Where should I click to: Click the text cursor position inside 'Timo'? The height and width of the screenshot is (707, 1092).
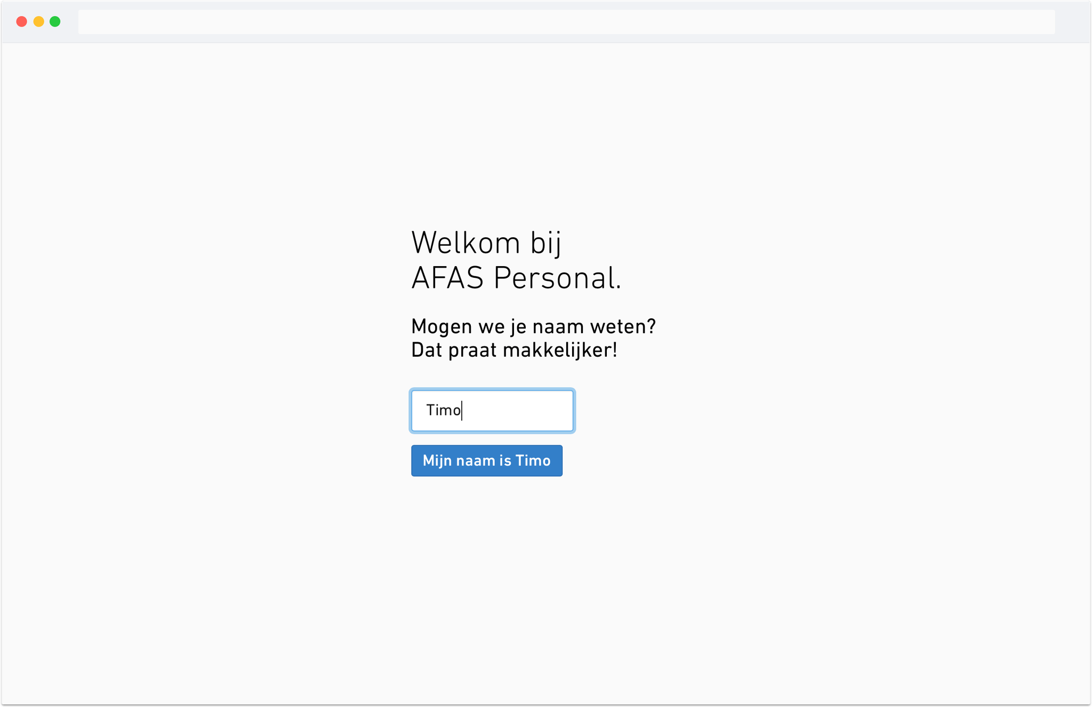tap(462, 410)
